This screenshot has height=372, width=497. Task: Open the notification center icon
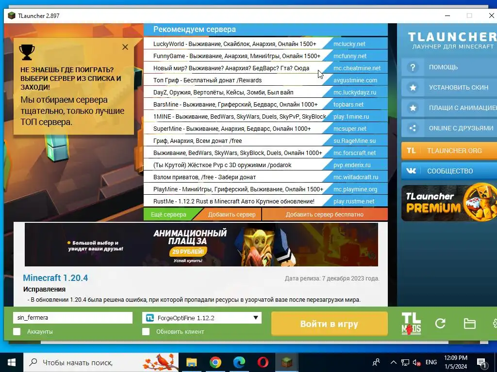(x=482, y=363)
